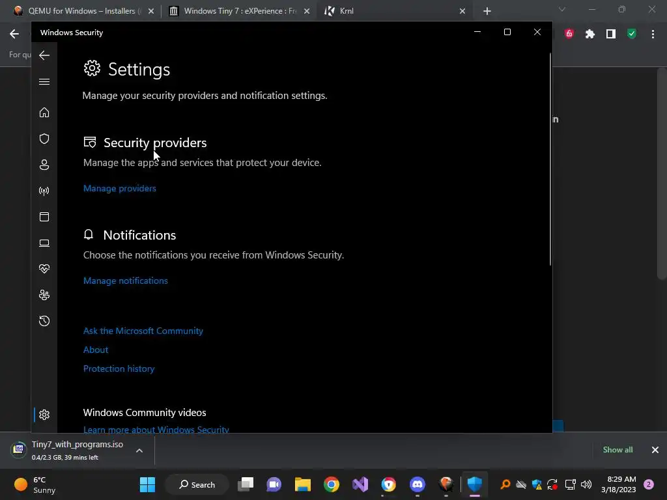Open Device performance & health heart icon
The width and height of the screenshot is (667, 500).
[x=44, y=269]
